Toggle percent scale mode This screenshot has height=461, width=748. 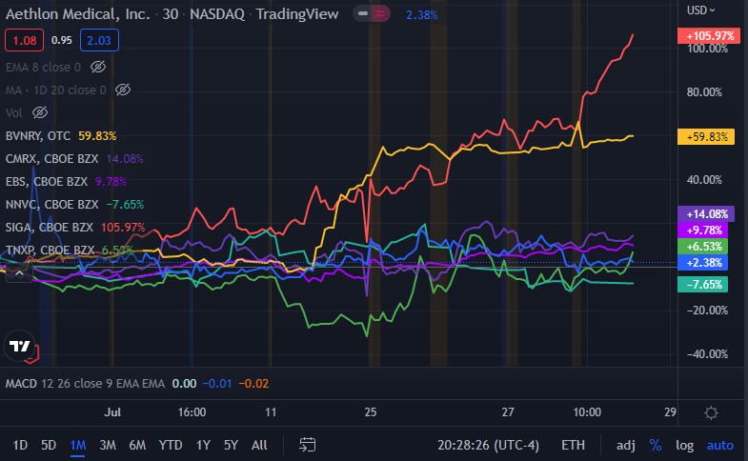pos(656,445)
